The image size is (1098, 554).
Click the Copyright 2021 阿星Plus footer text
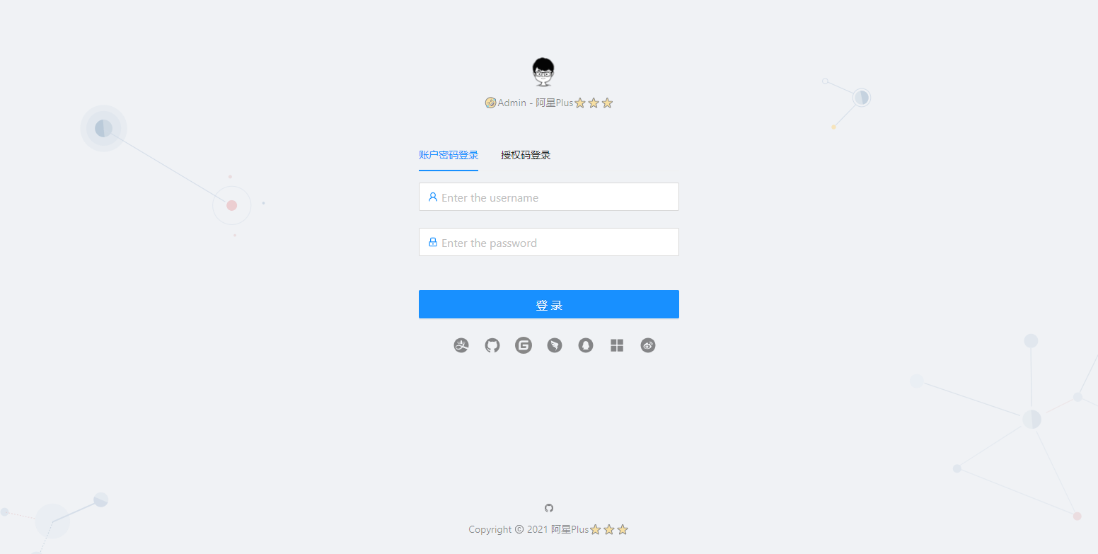528,529
